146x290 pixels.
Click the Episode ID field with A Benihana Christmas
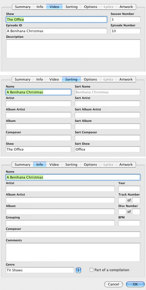[57, 31]
